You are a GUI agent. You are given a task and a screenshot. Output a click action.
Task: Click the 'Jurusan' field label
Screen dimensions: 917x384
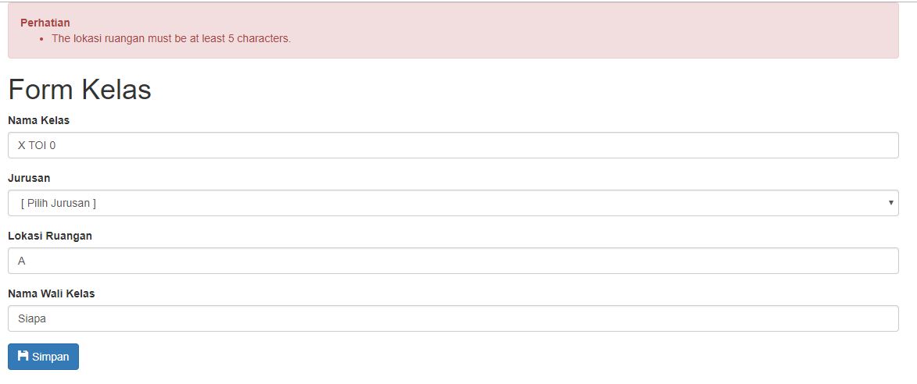point(29,178)
